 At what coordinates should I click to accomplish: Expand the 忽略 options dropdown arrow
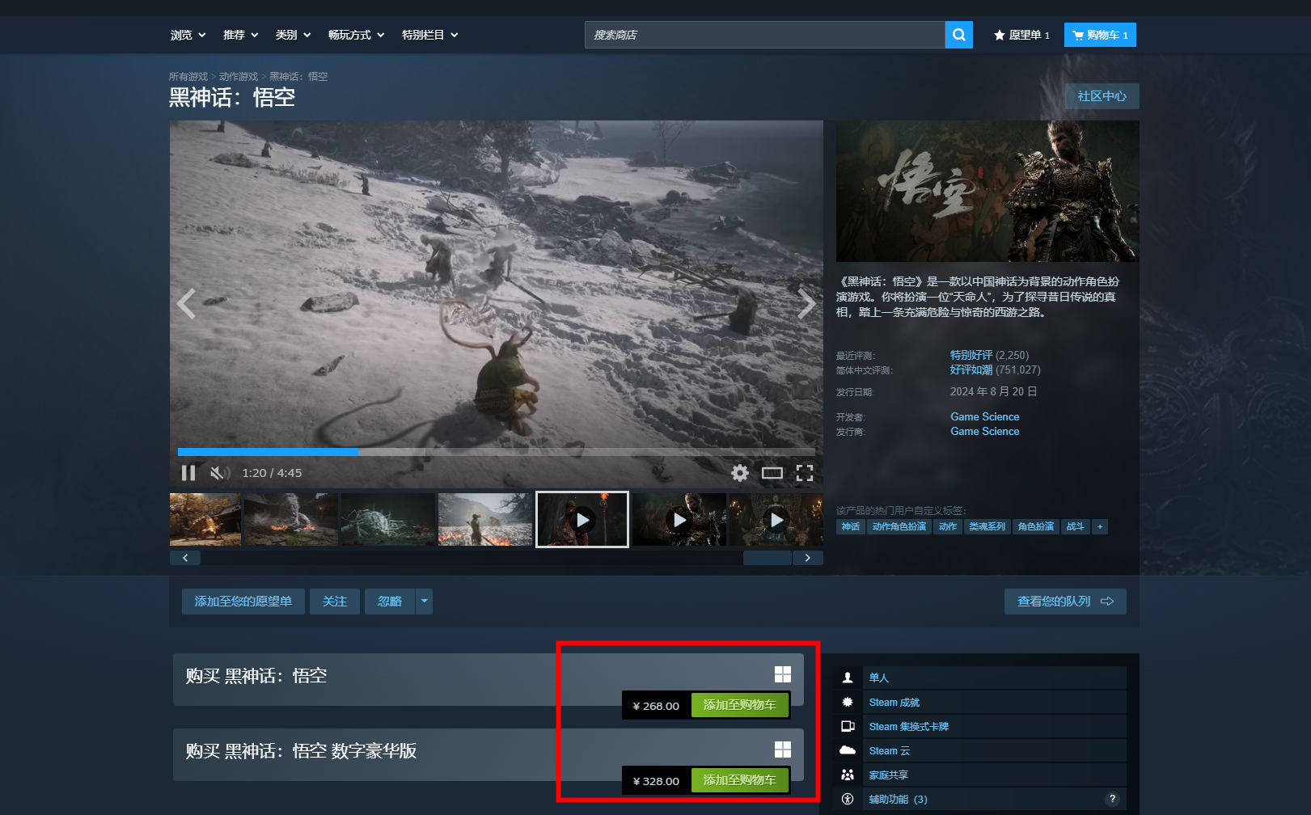[x=424, y=602]
